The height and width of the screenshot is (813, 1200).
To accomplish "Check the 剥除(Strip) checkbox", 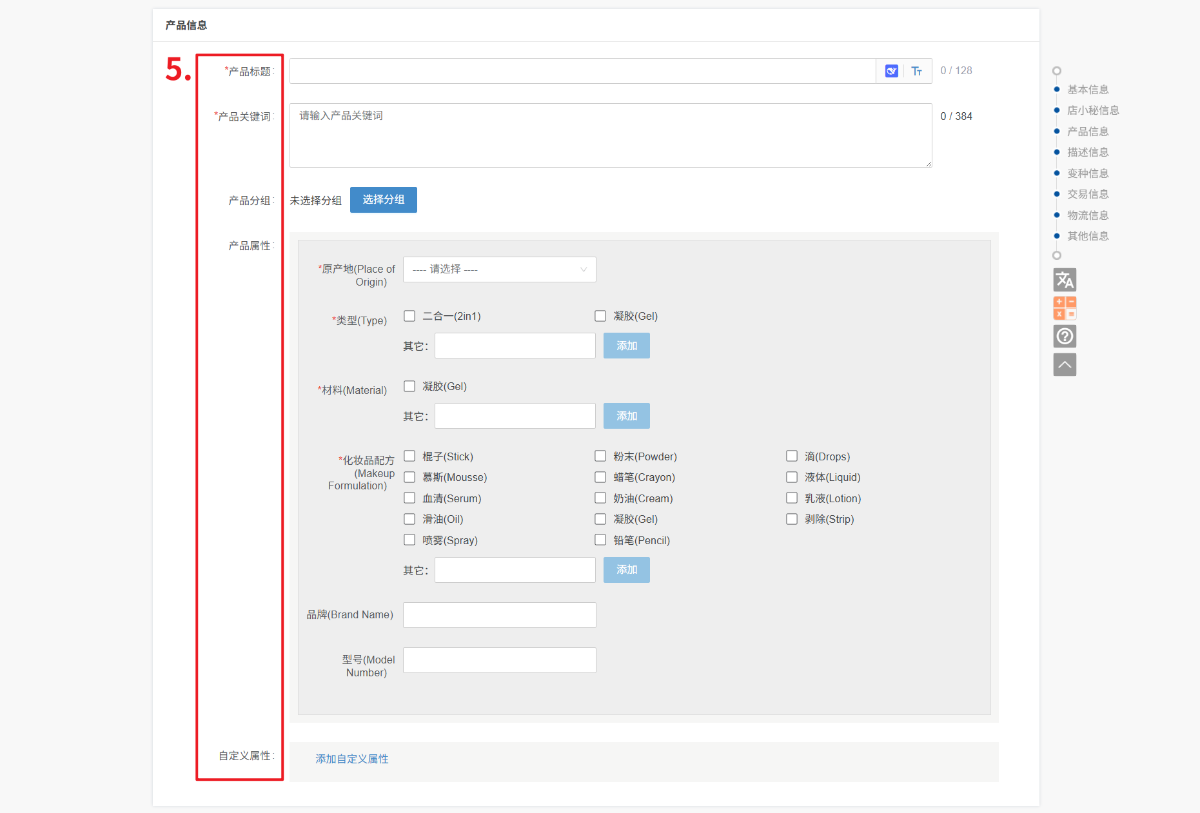I will click(x=792, y=519).
